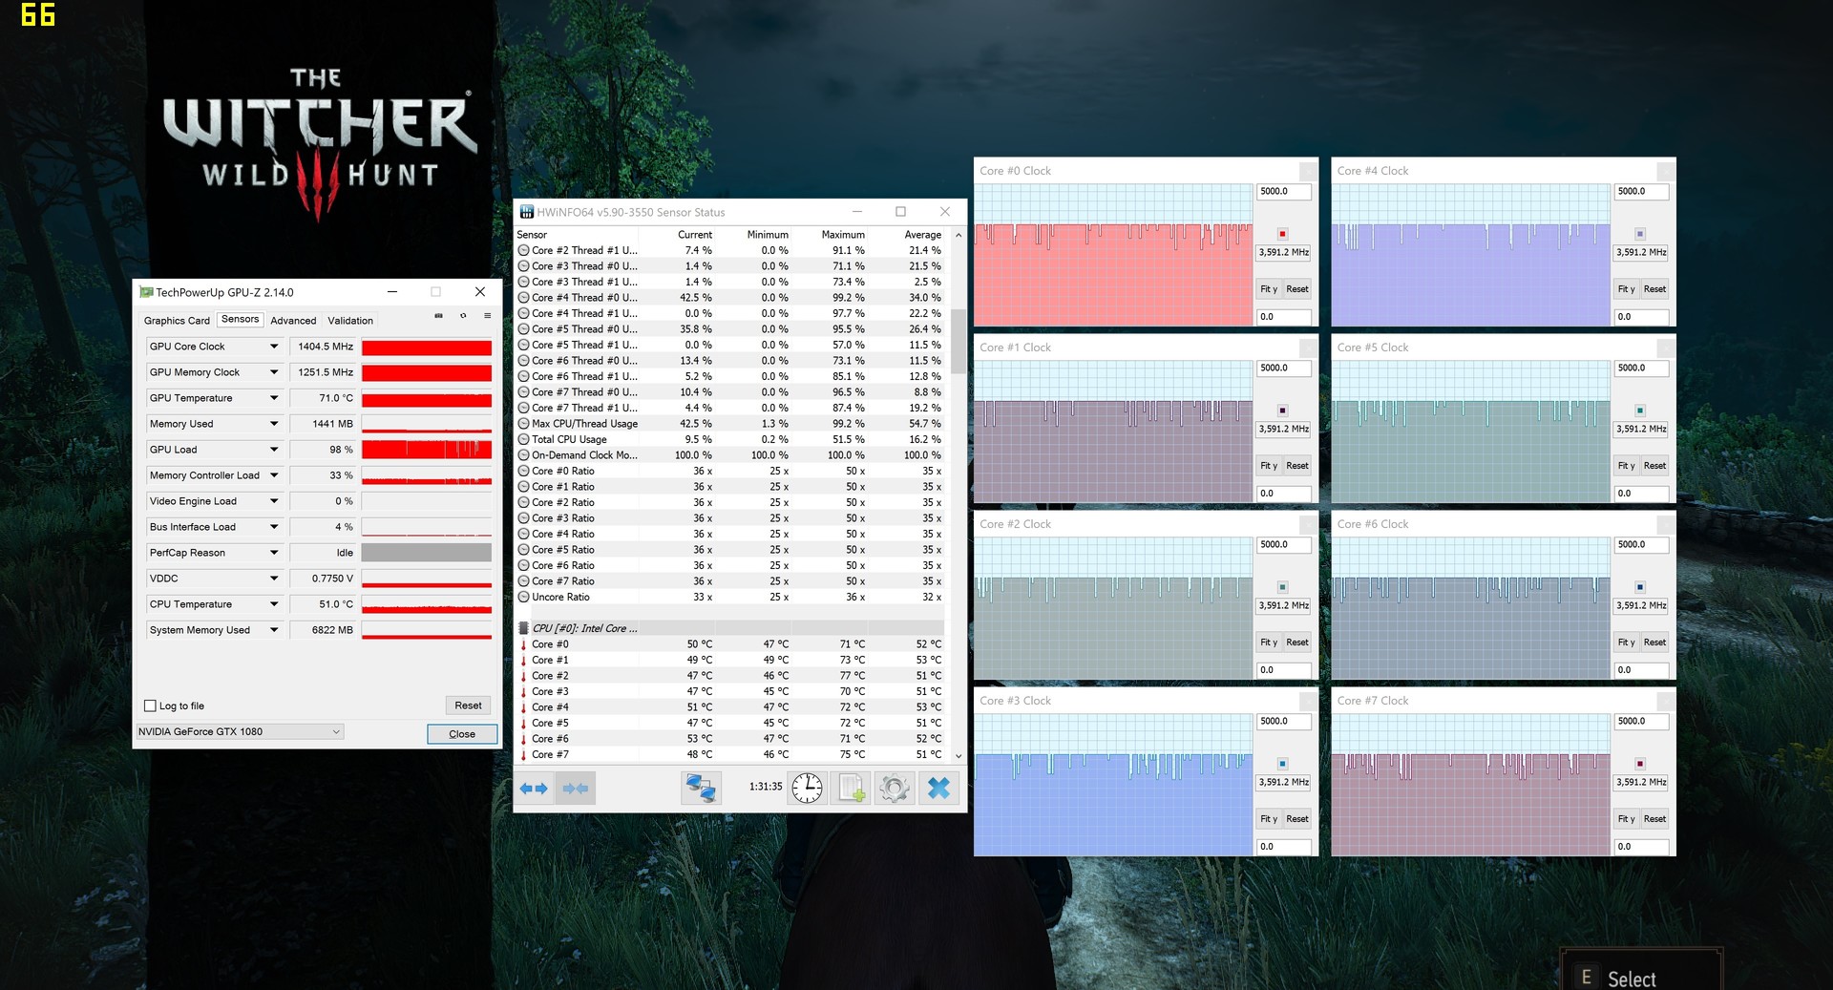
Task: Change the red color swatch in Core #0 Clock
Action: (x=1282, y=234)
